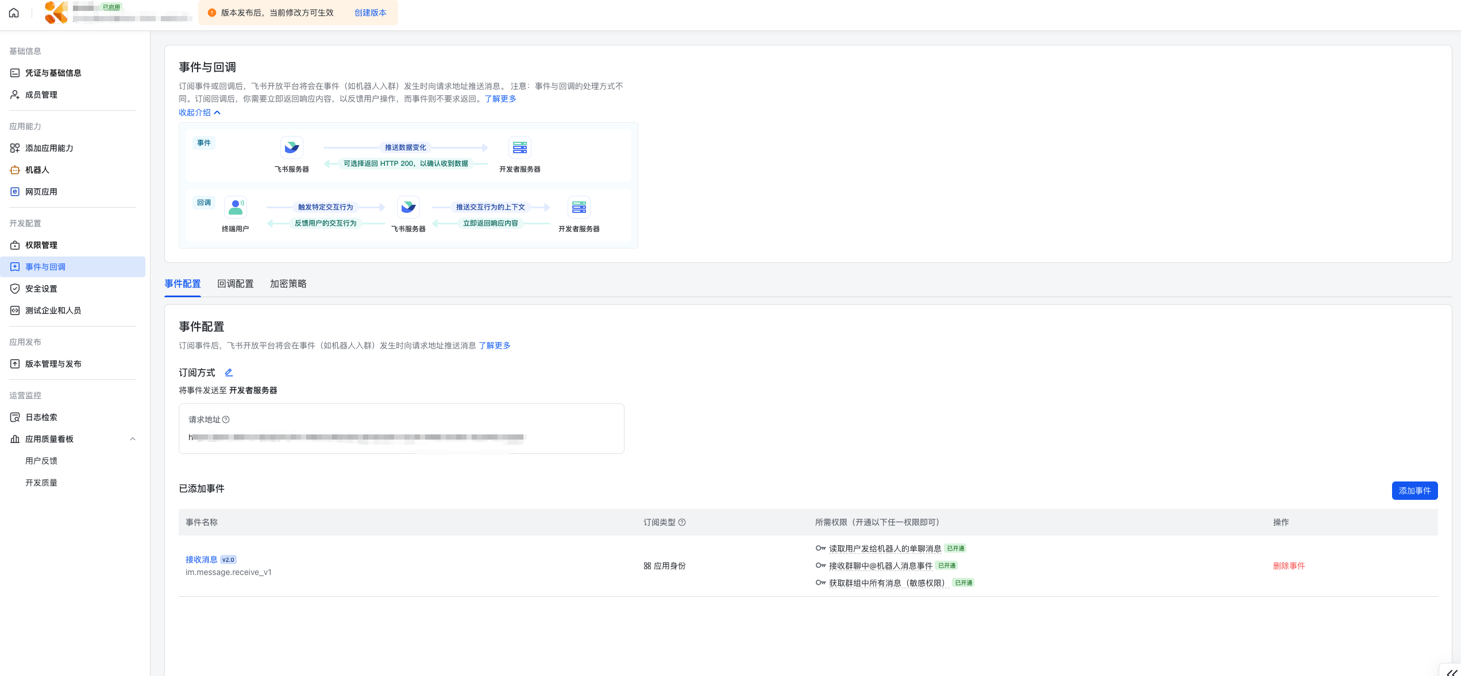Image resolution: width=1461 pixels, height=676 pixels.
Task: Click the 添加事件 button
Action: click(x=1414, y=491)
